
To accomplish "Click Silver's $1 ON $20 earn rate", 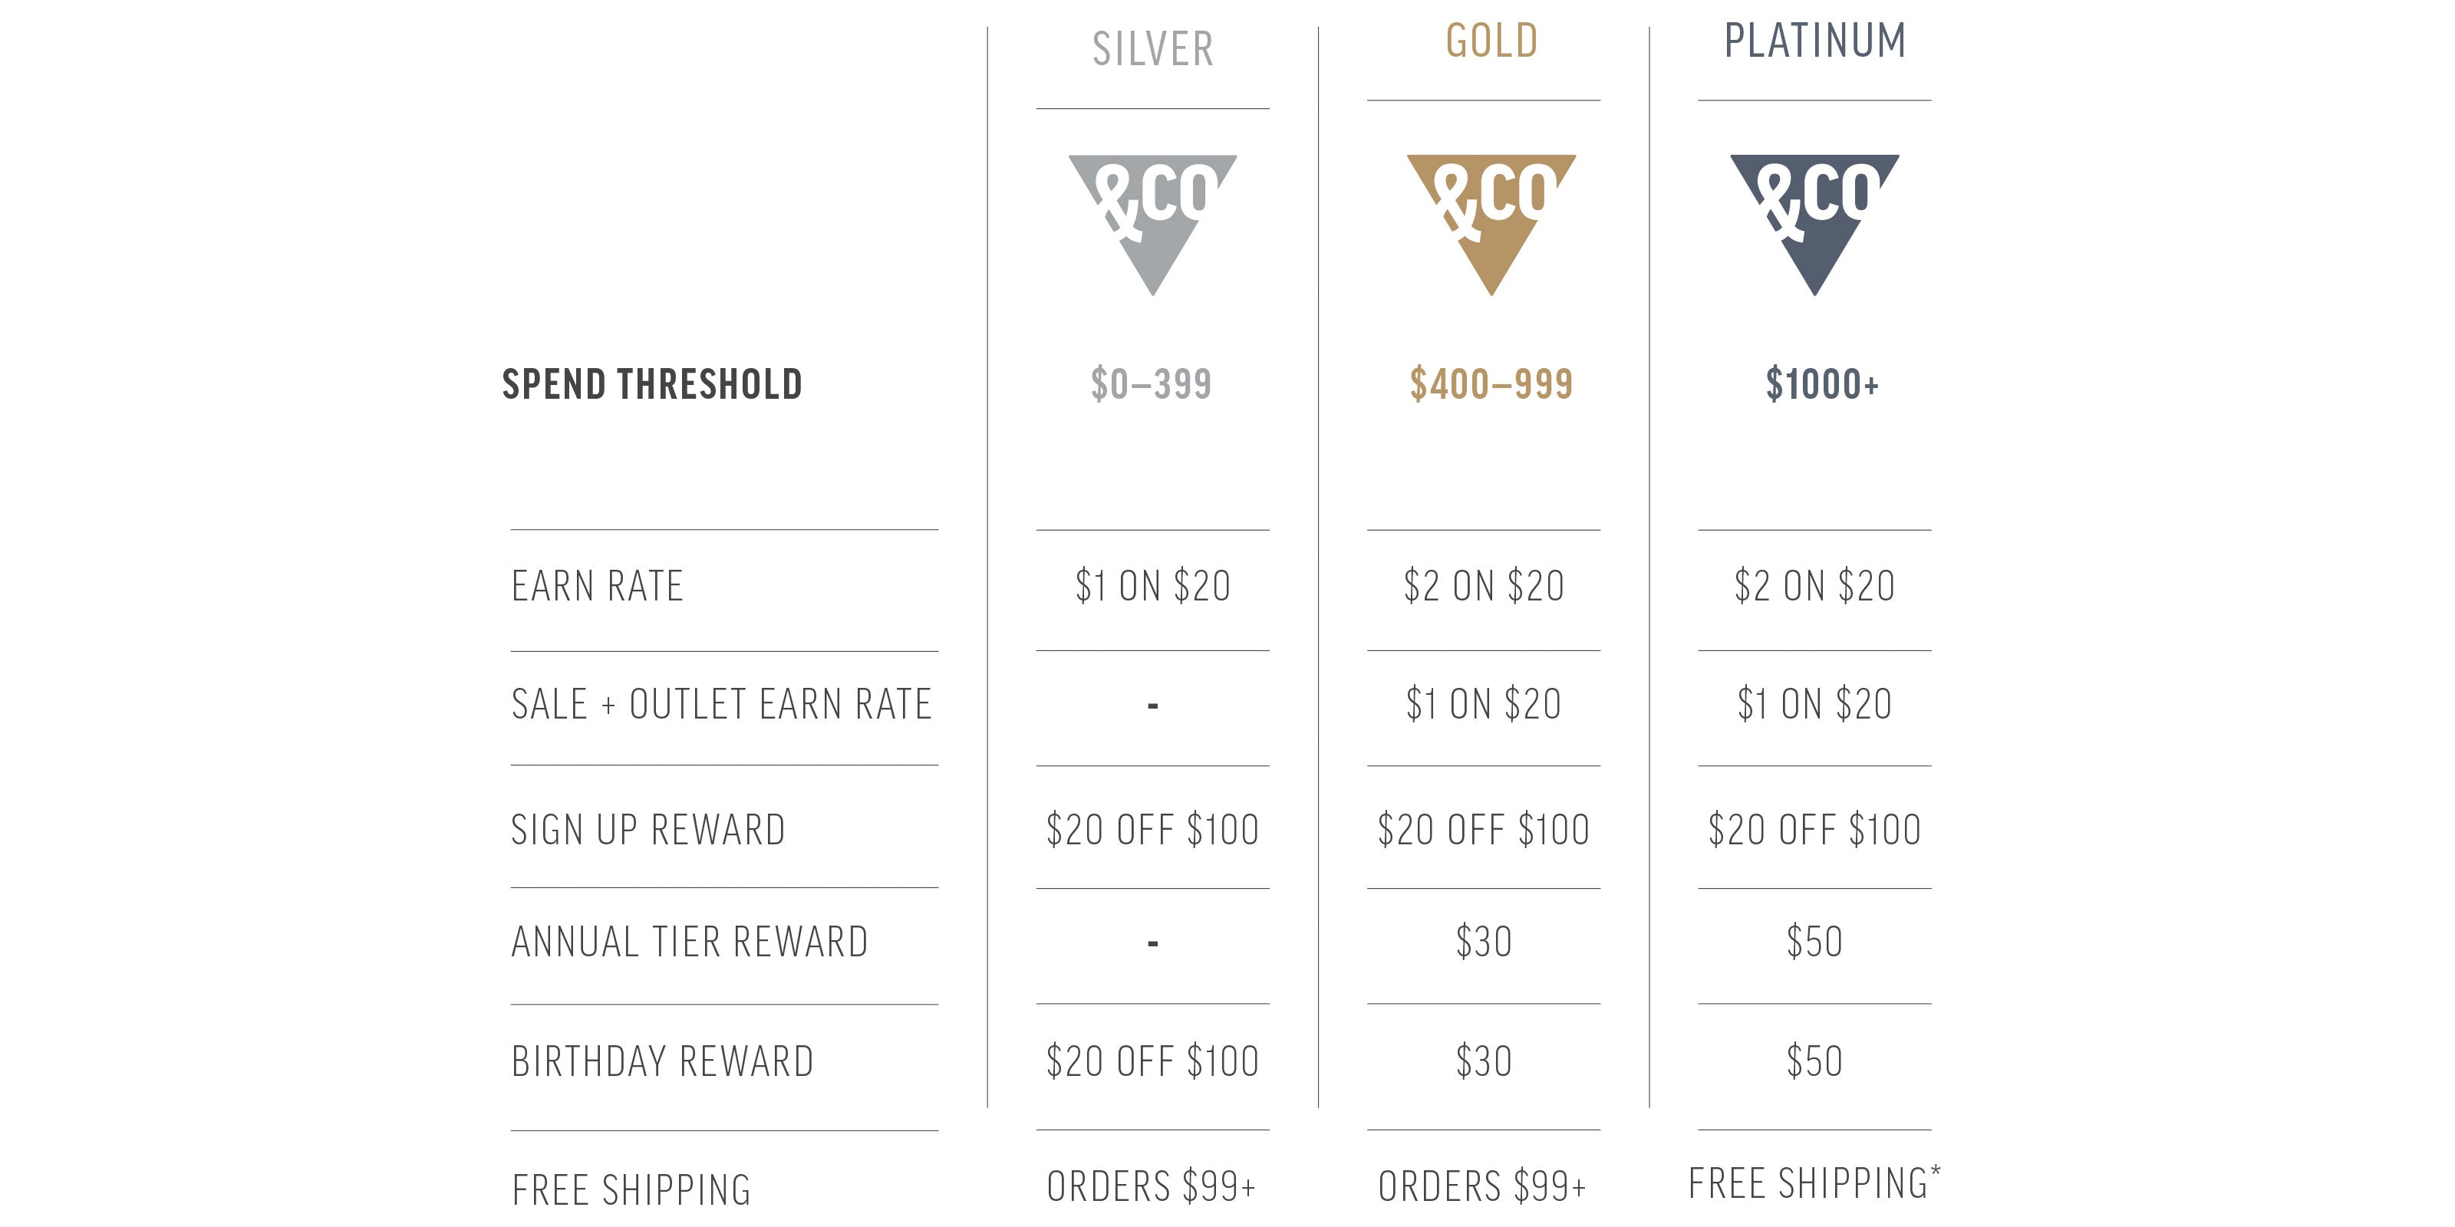I will point(1152,586).
